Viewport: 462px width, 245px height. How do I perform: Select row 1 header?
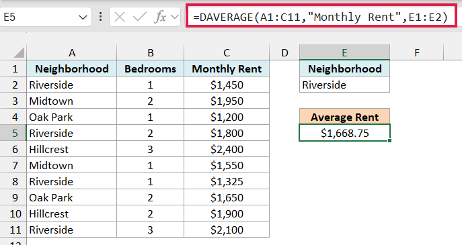click(x=13, y=69)
